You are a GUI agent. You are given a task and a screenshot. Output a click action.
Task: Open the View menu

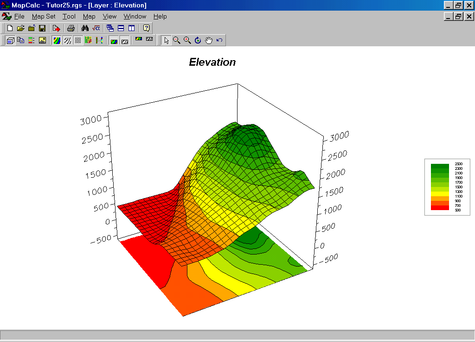(109, 16)
